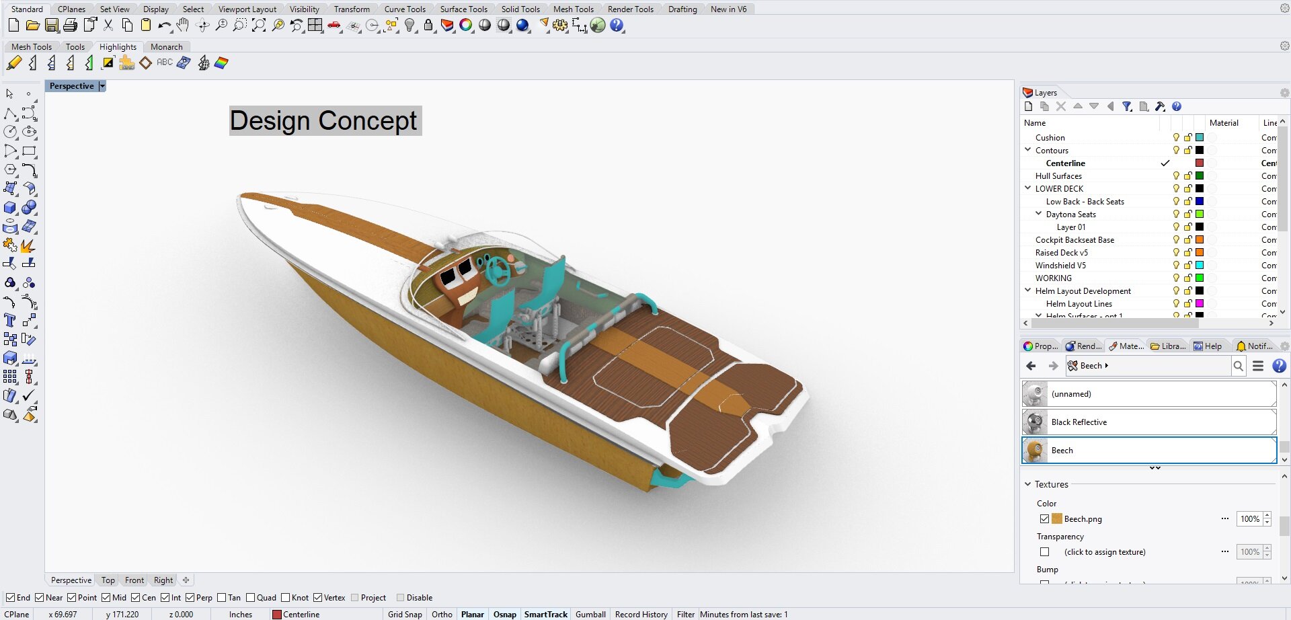This screenshot has height=620, width=1291.
Task: Click the four-viewport layout icon
Action: (315, 26)
